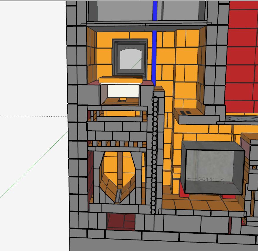Click the white block under the orange slab
Image resolution: width=258 pixels, height=251 pixels.
tap(123, 91)
